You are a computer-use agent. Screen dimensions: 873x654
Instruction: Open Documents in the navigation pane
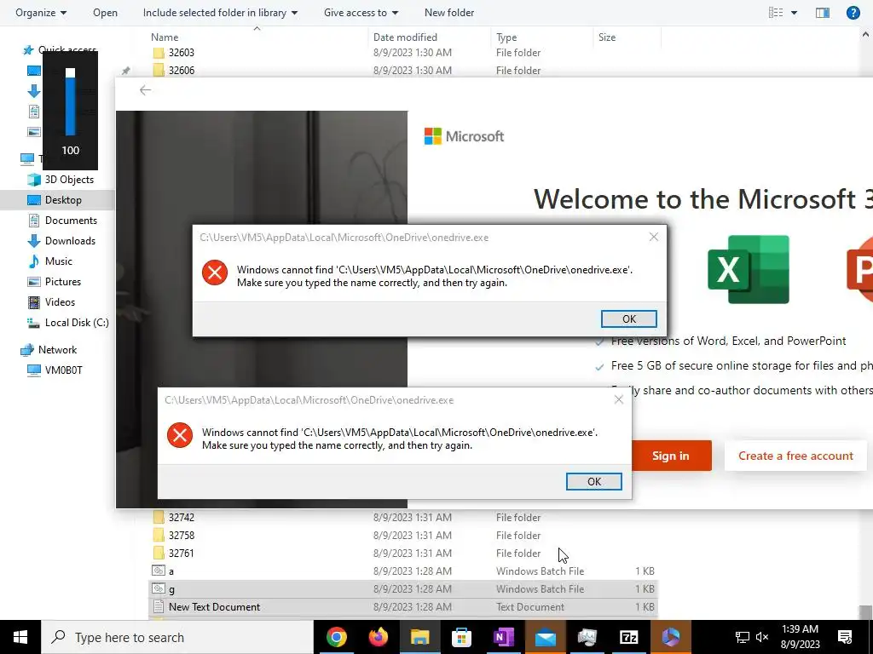71,221
